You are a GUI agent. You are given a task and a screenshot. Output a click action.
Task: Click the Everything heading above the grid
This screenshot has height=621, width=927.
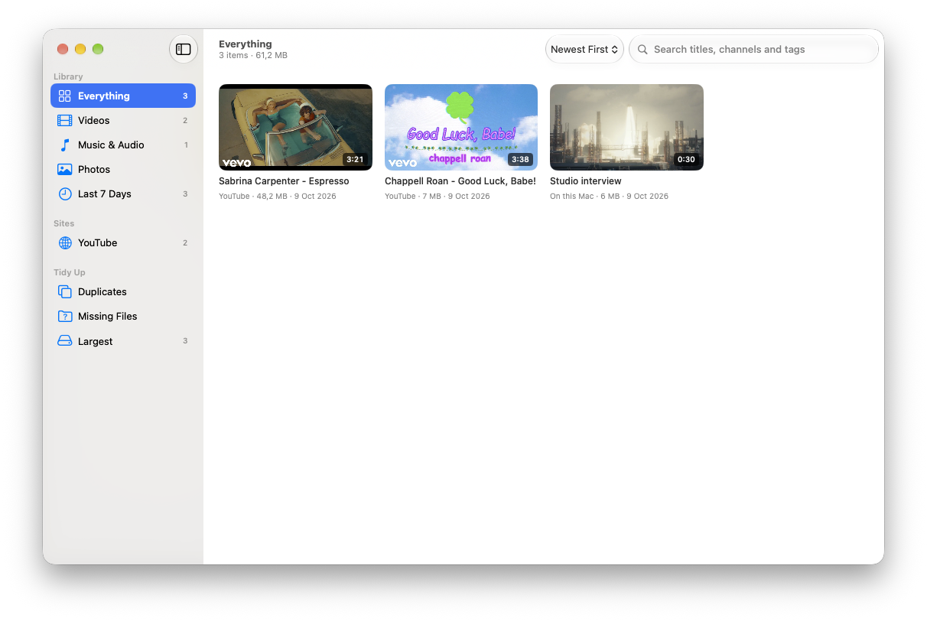point(246,44)
